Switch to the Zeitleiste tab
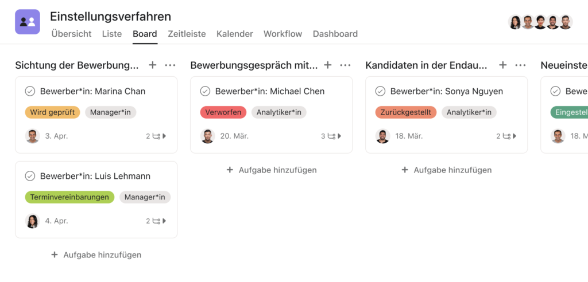Screen dimensions: 588x282 [187, 34]
